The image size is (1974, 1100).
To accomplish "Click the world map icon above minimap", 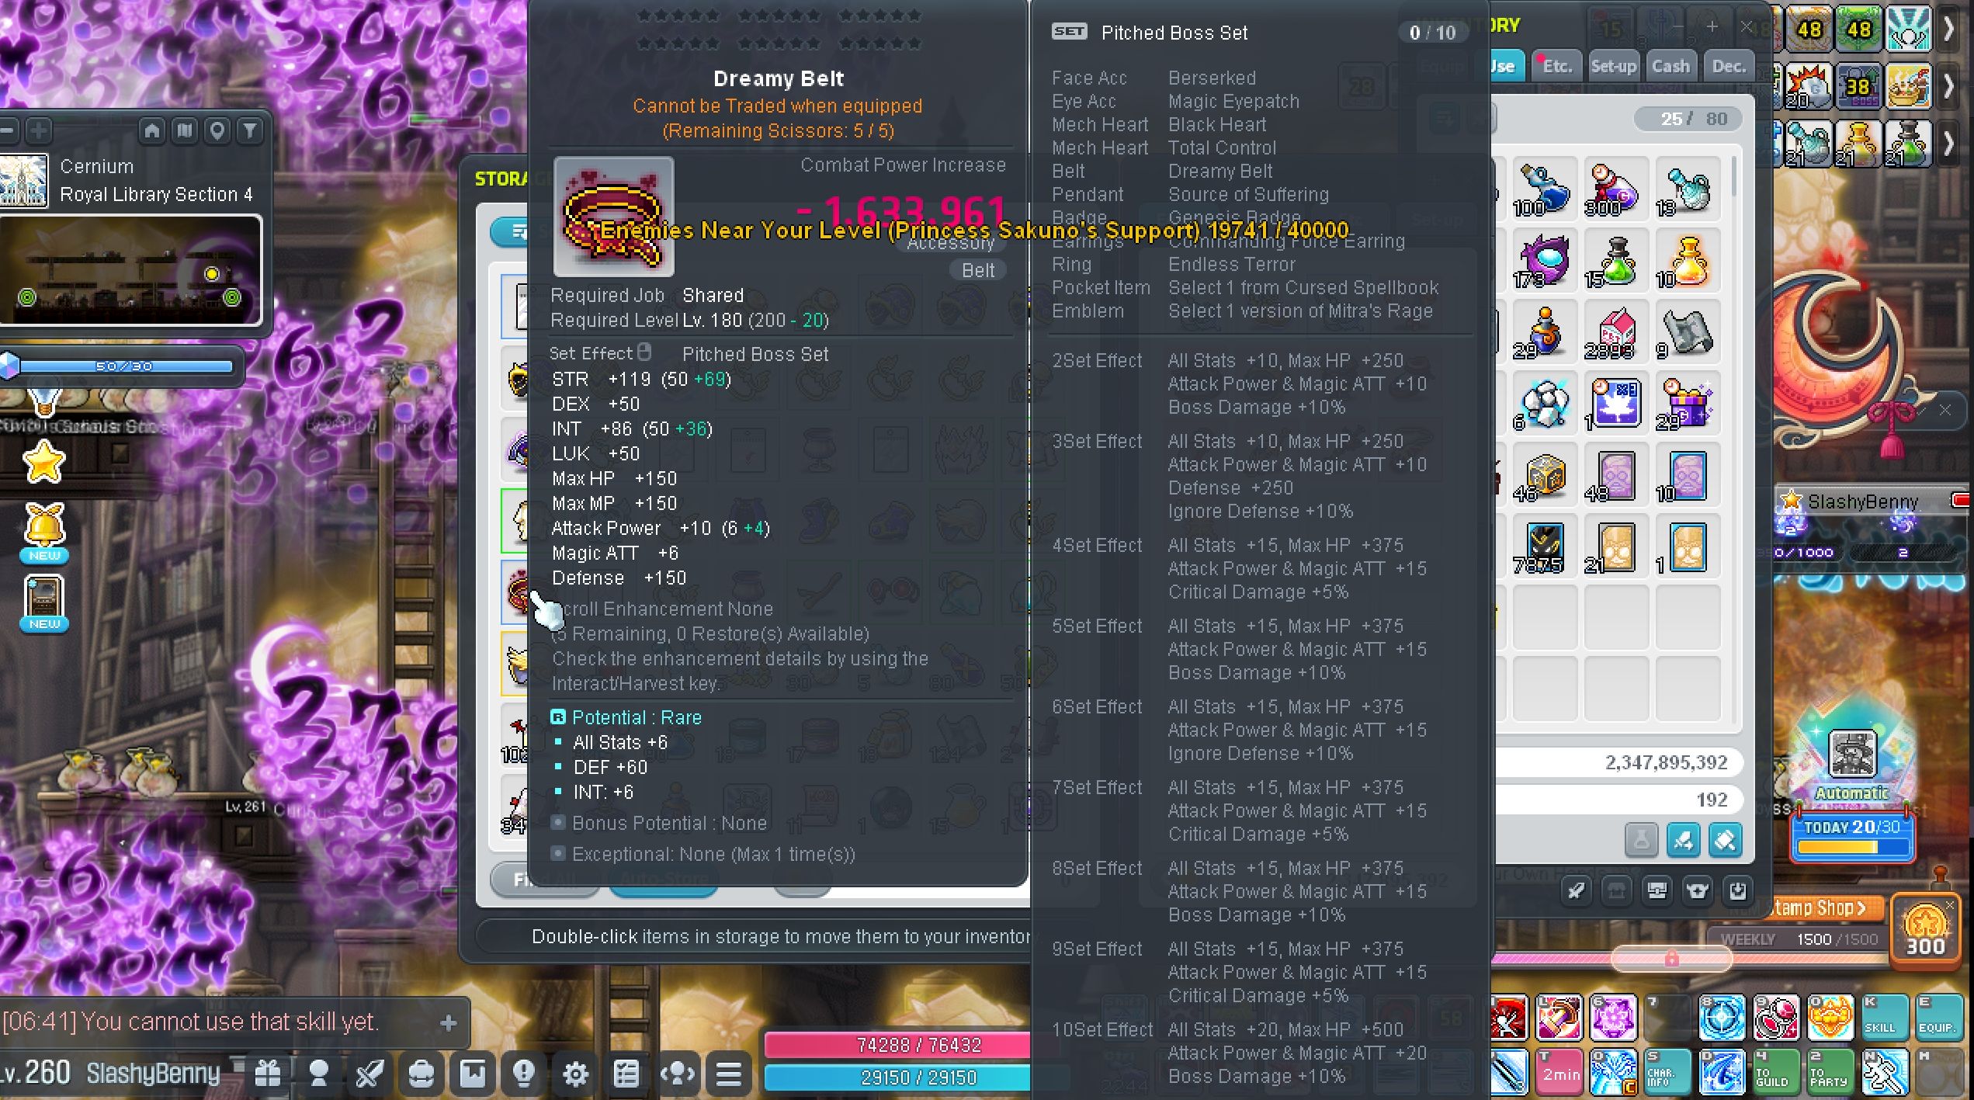I will coord(185,130).
